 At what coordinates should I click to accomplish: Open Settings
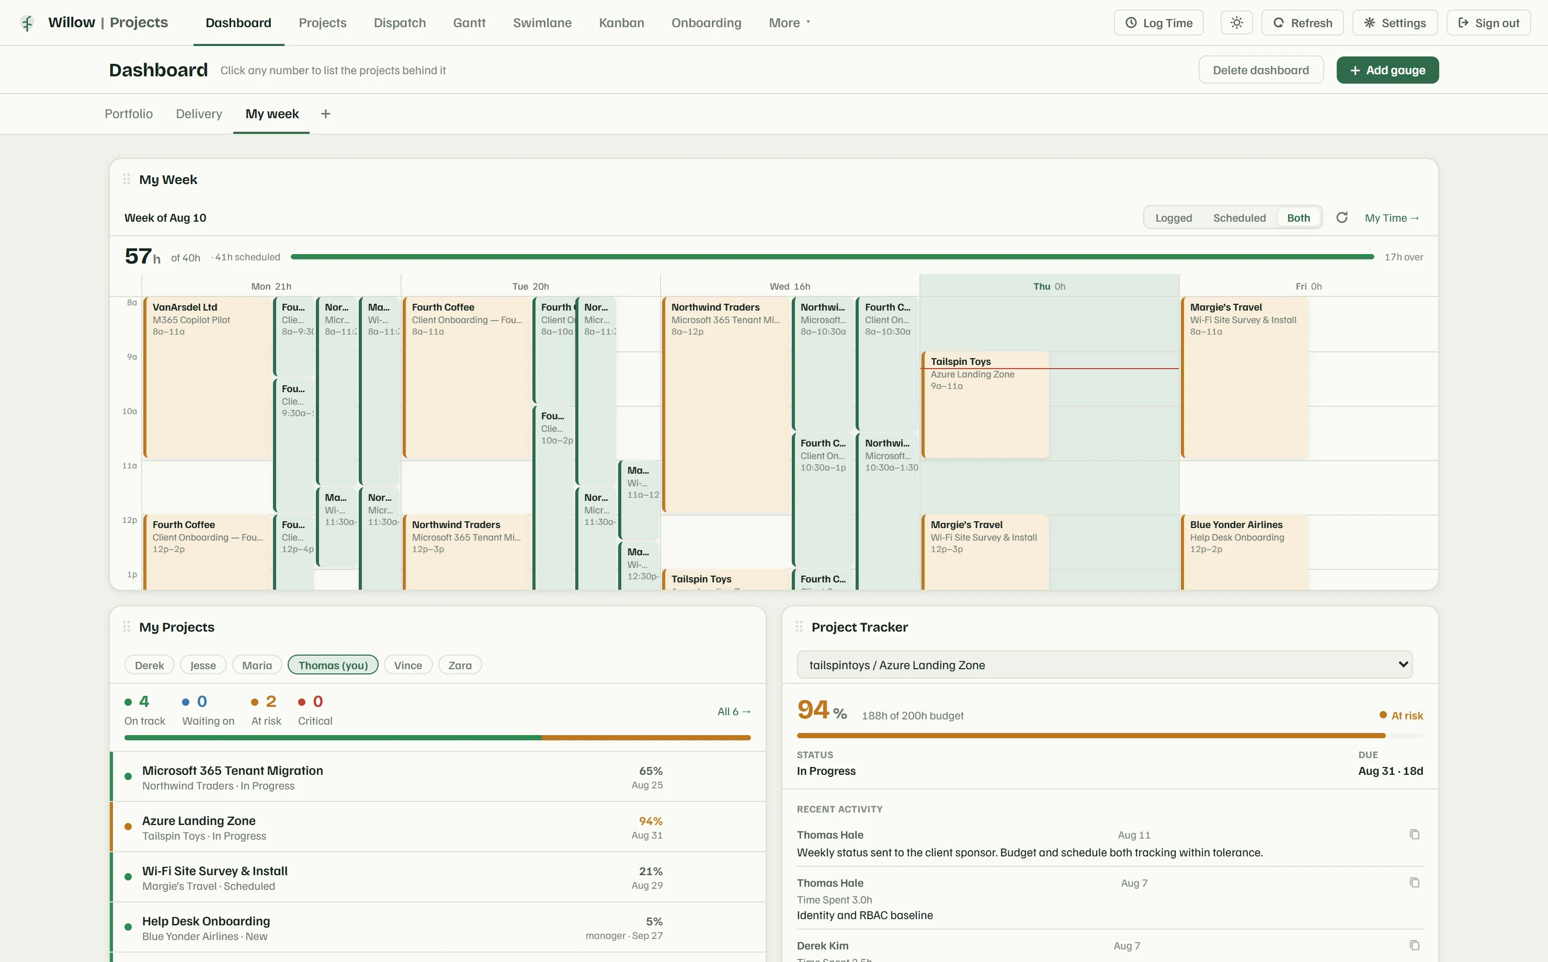tap(1395, 23)
